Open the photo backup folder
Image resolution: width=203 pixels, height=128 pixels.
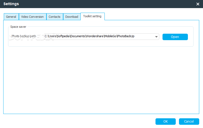[x=175, y=37]
